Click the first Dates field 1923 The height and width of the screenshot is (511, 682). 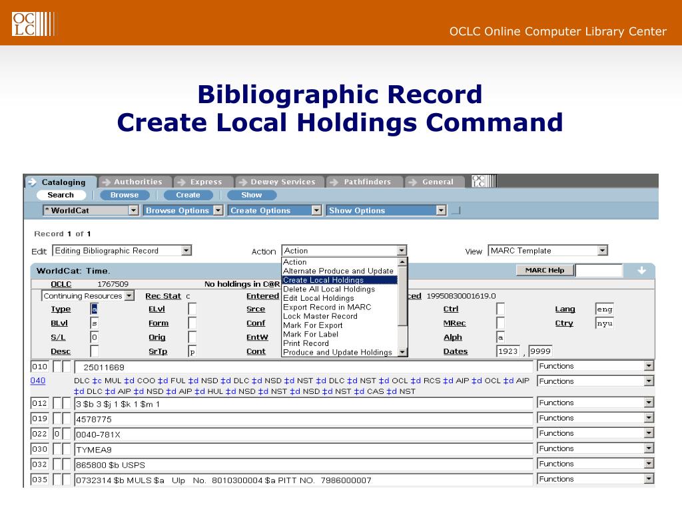click(x=508, y=351)
